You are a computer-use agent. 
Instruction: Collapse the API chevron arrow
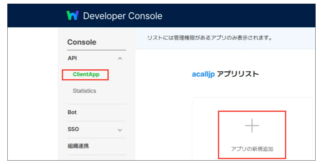(x=120, y=58)
